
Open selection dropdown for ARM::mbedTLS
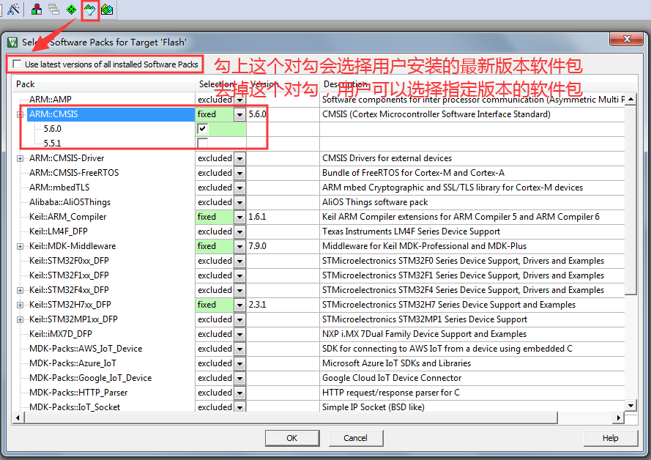[239, 188]
